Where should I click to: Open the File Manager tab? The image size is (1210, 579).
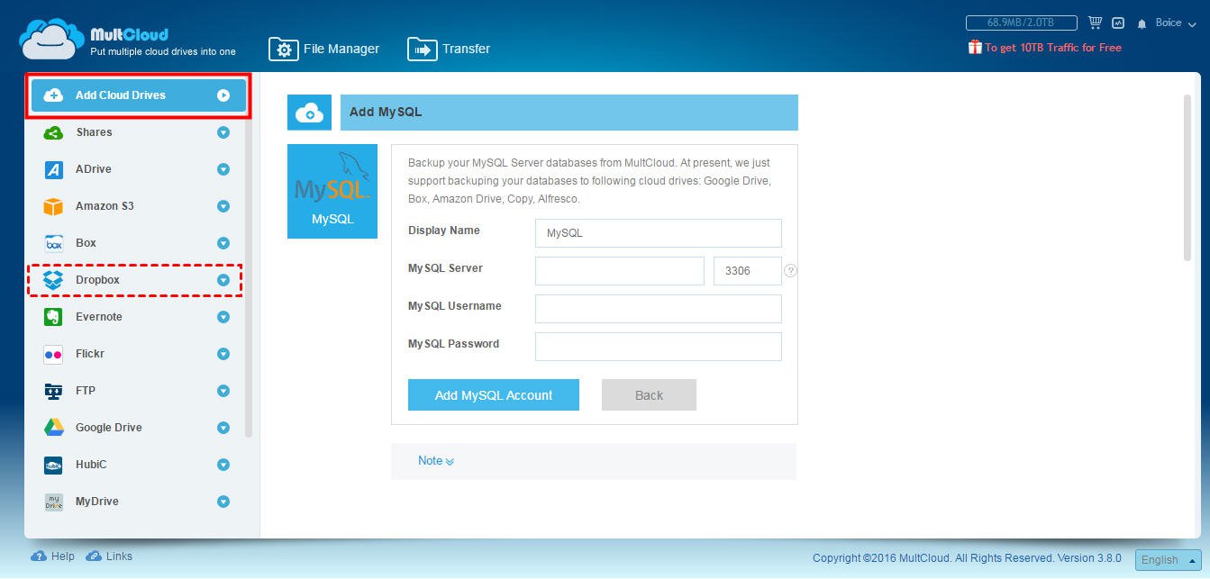(x=324, y=49)
